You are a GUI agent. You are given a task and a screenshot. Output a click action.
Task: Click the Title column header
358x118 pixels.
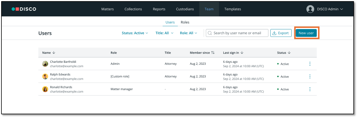click(x=168, y=53)
